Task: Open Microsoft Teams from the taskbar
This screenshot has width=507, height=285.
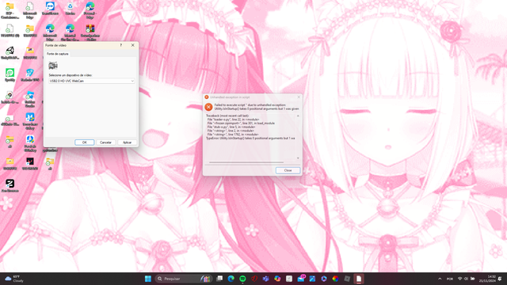Action: tap(266, 279)
